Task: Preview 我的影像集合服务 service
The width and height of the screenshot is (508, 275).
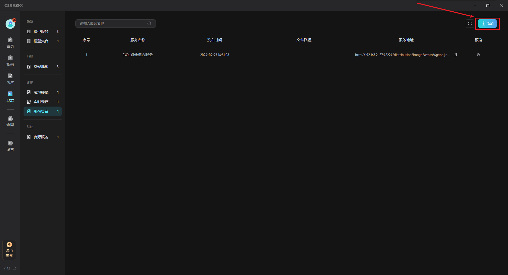Action: pyautogui.click(x=479, y=54)
